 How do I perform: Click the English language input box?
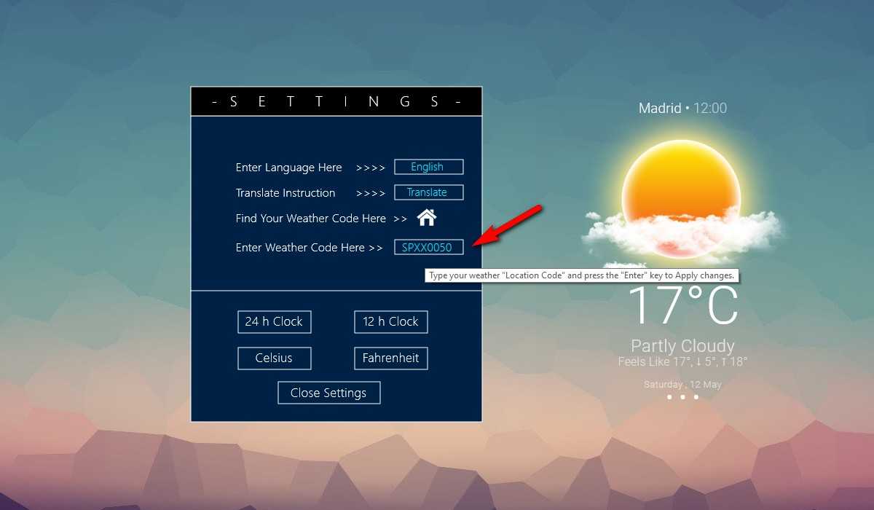click(428, 167)
